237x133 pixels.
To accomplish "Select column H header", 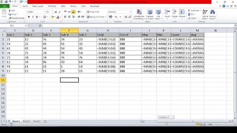I will [108, 30].
